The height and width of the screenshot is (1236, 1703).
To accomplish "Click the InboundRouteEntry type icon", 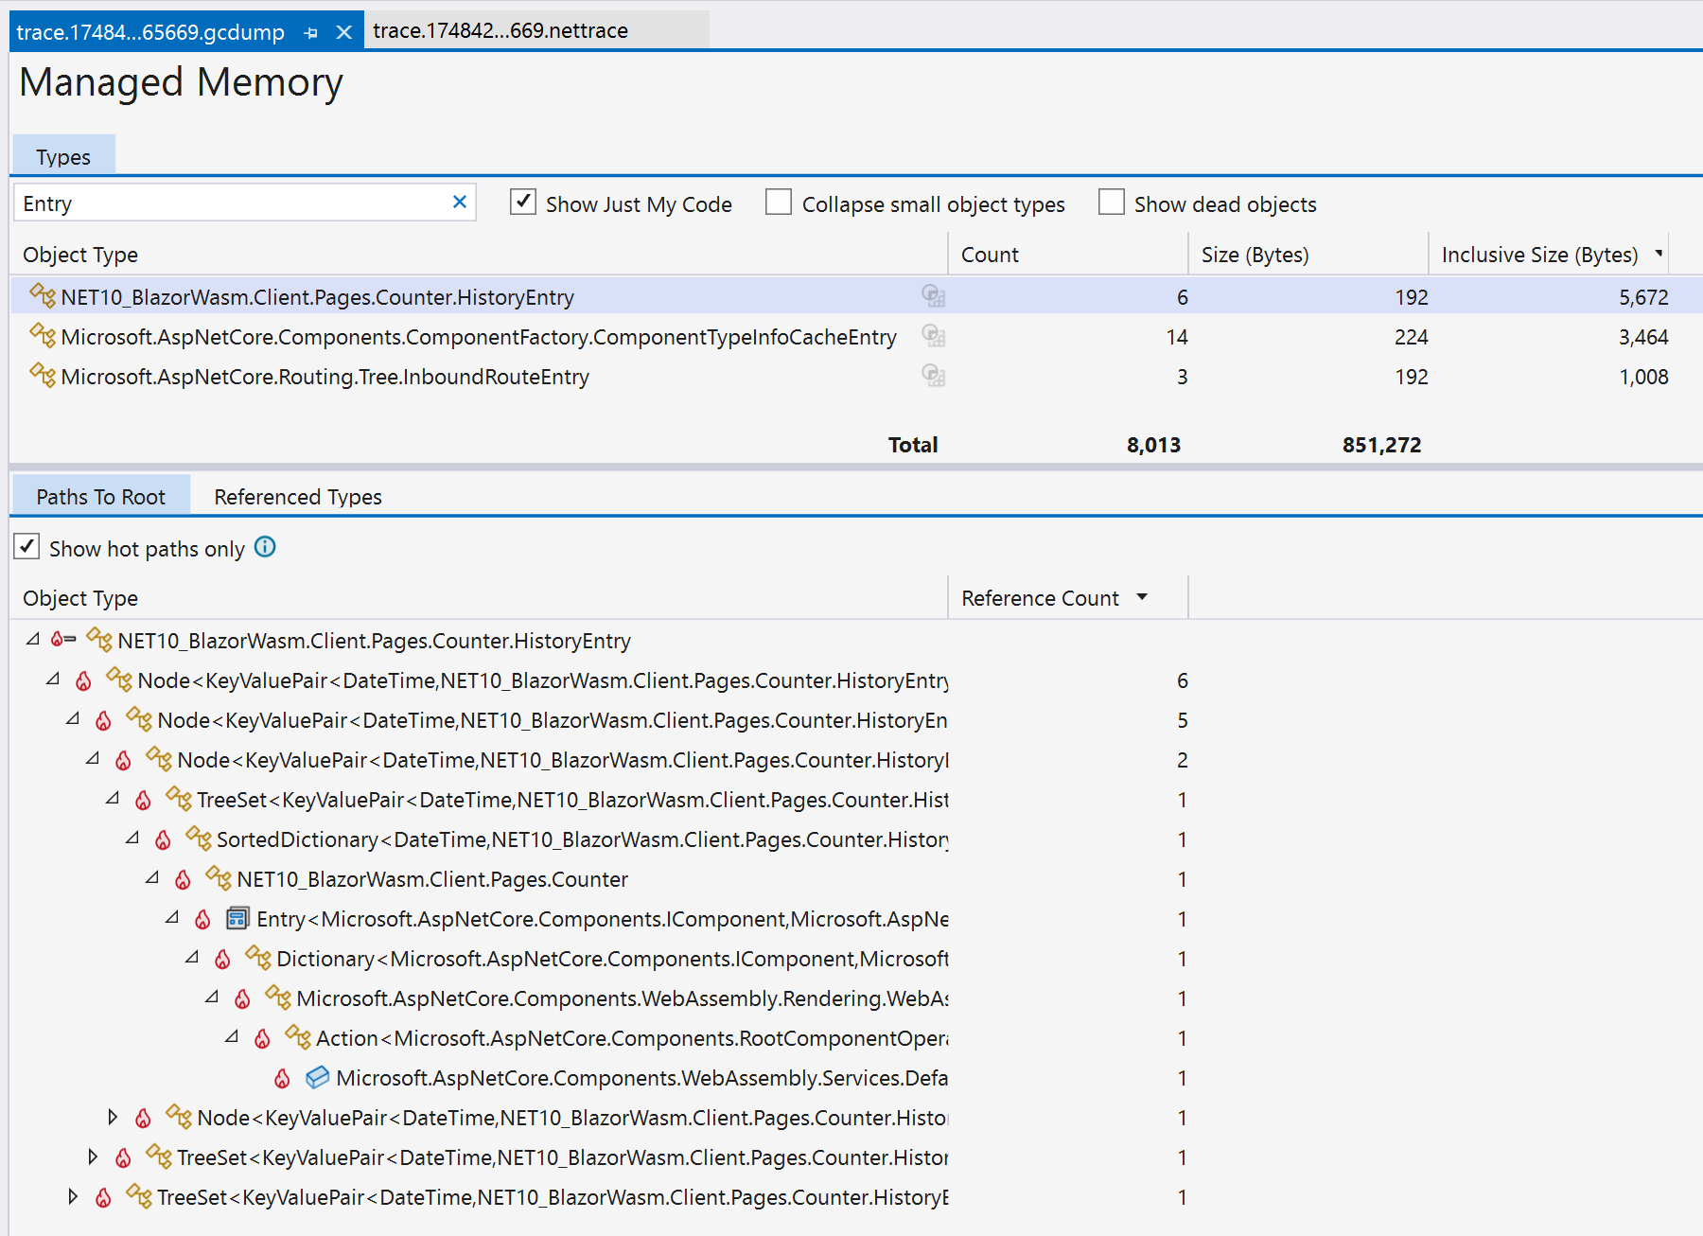I will tap(43, 375).
